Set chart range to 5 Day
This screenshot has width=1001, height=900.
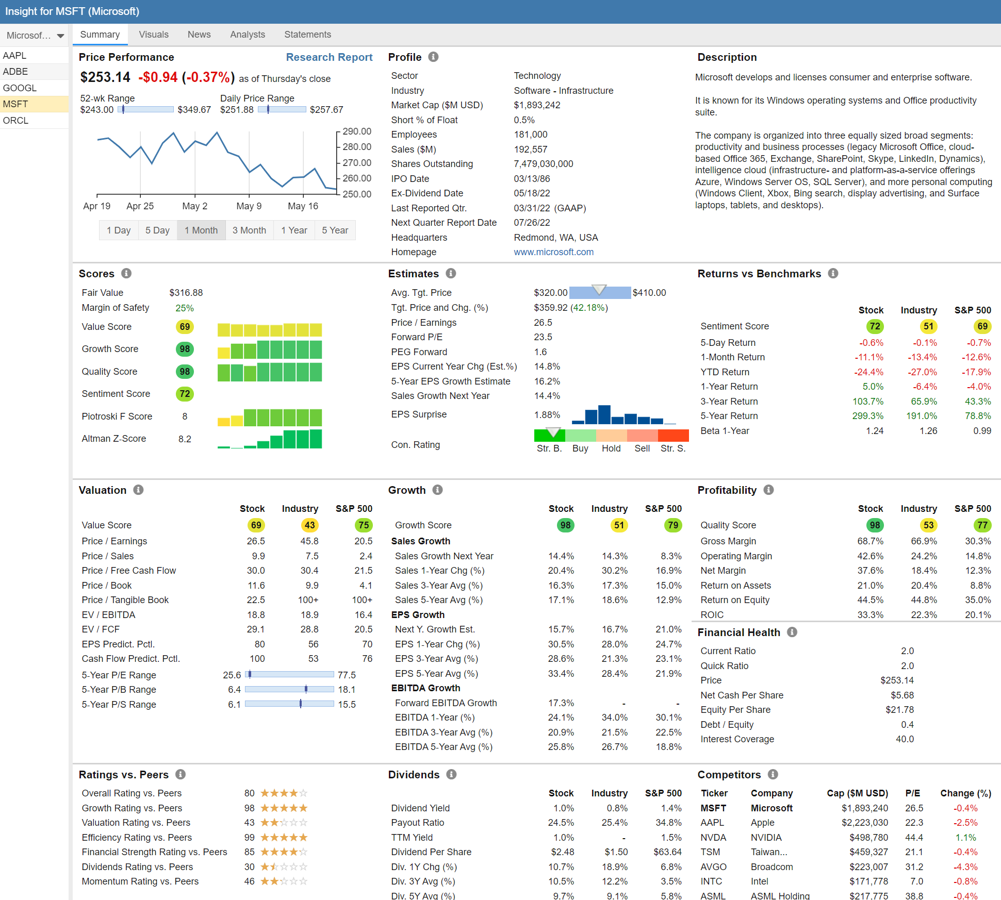pyautogui.click(x=157, y=230)
